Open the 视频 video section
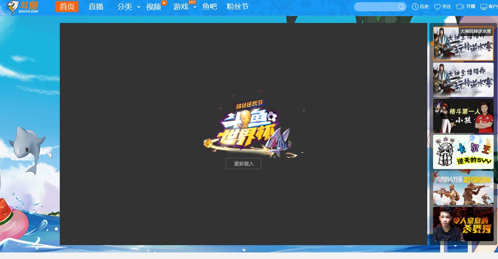Screen dimensions: 498x259 (153, 7)
